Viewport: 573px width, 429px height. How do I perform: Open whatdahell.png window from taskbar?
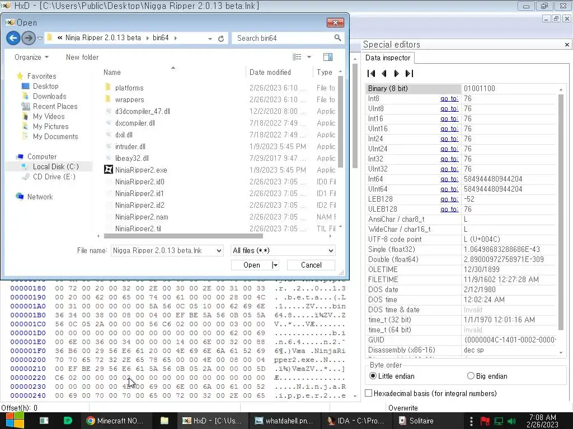(284, 421)
